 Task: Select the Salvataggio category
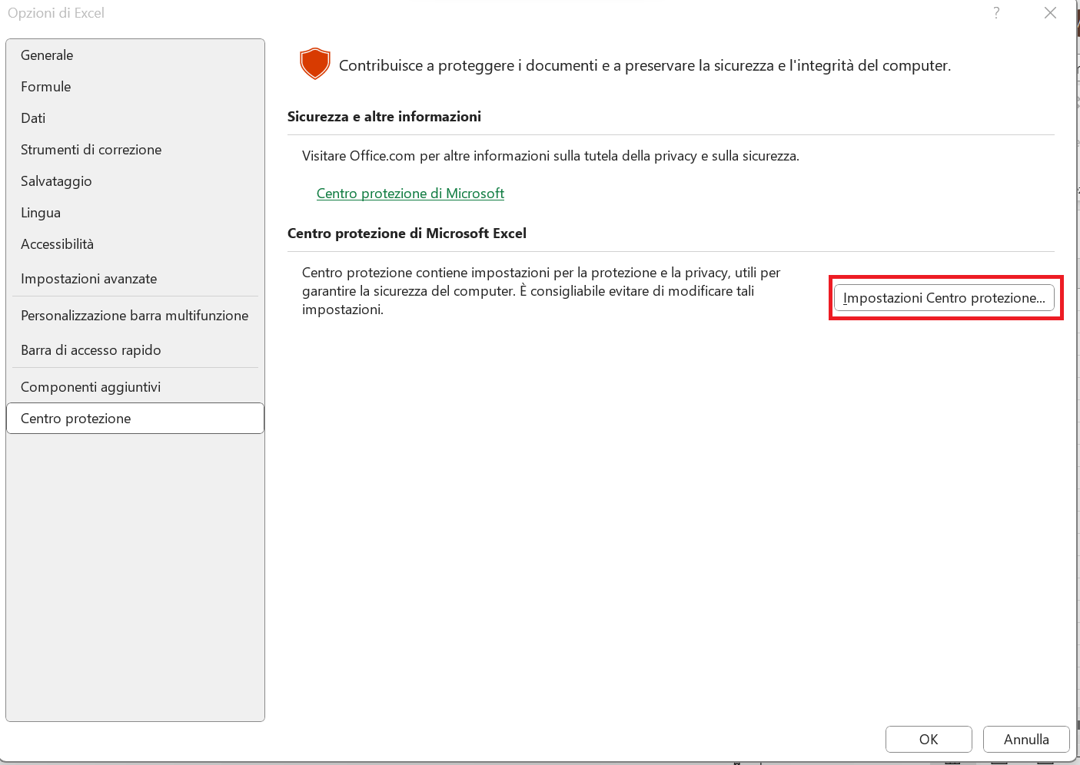tap(135, 181)
